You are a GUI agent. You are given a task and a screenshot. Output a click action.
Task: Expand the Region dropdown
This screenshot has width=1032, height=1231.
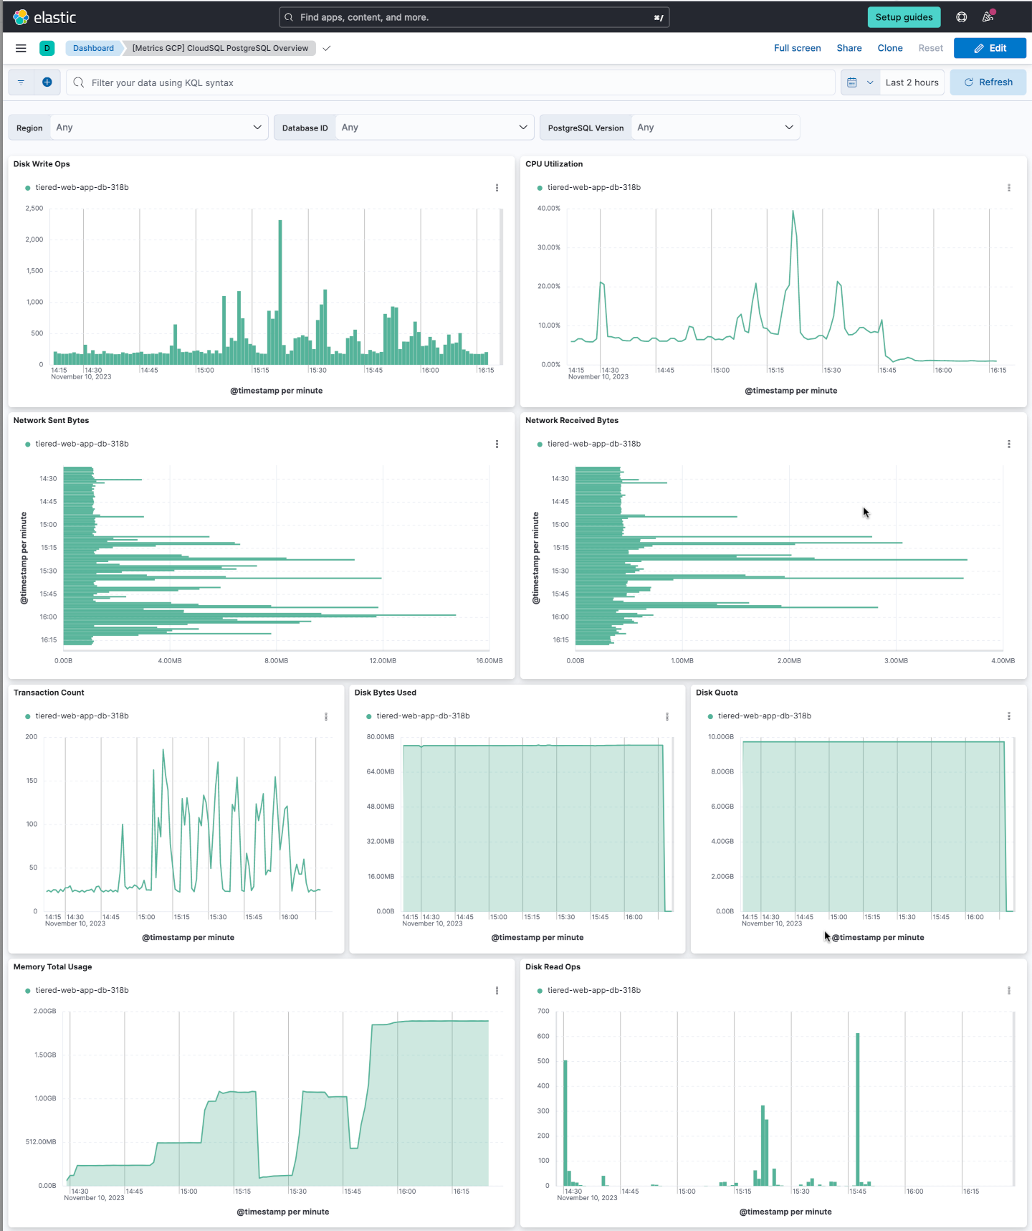pos(159,128)
